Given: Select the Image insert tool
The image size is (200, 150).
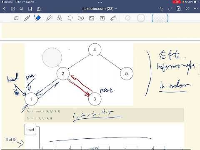Looking at the screenshot, I should [x=92, y=18].
